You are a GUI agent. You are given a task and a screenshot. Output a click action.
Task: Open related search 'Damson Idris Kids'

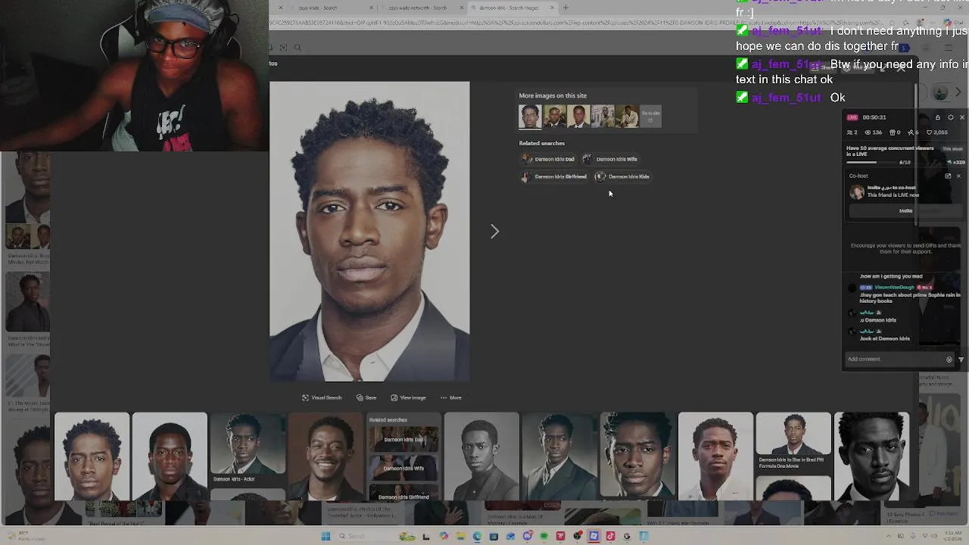pyautogui.click(x=622, y=176)
